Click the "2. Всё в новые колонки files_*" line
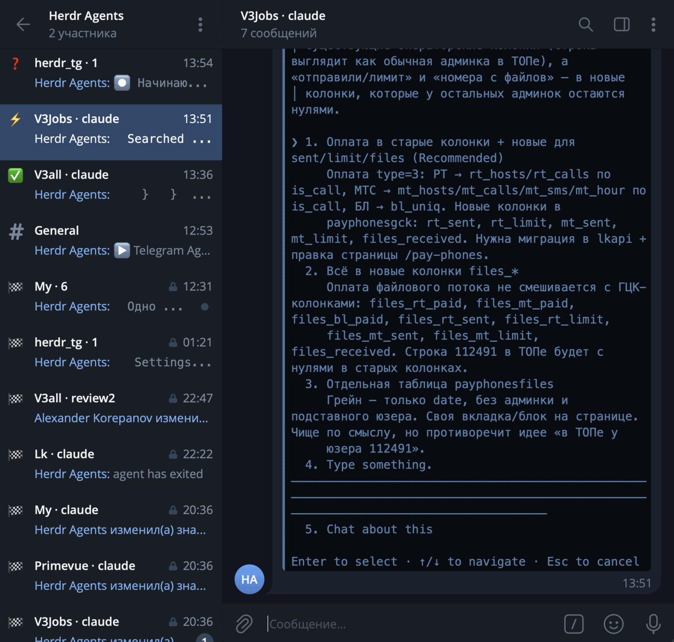The height and width of the screenshot is (642, 674). point(412,271)
